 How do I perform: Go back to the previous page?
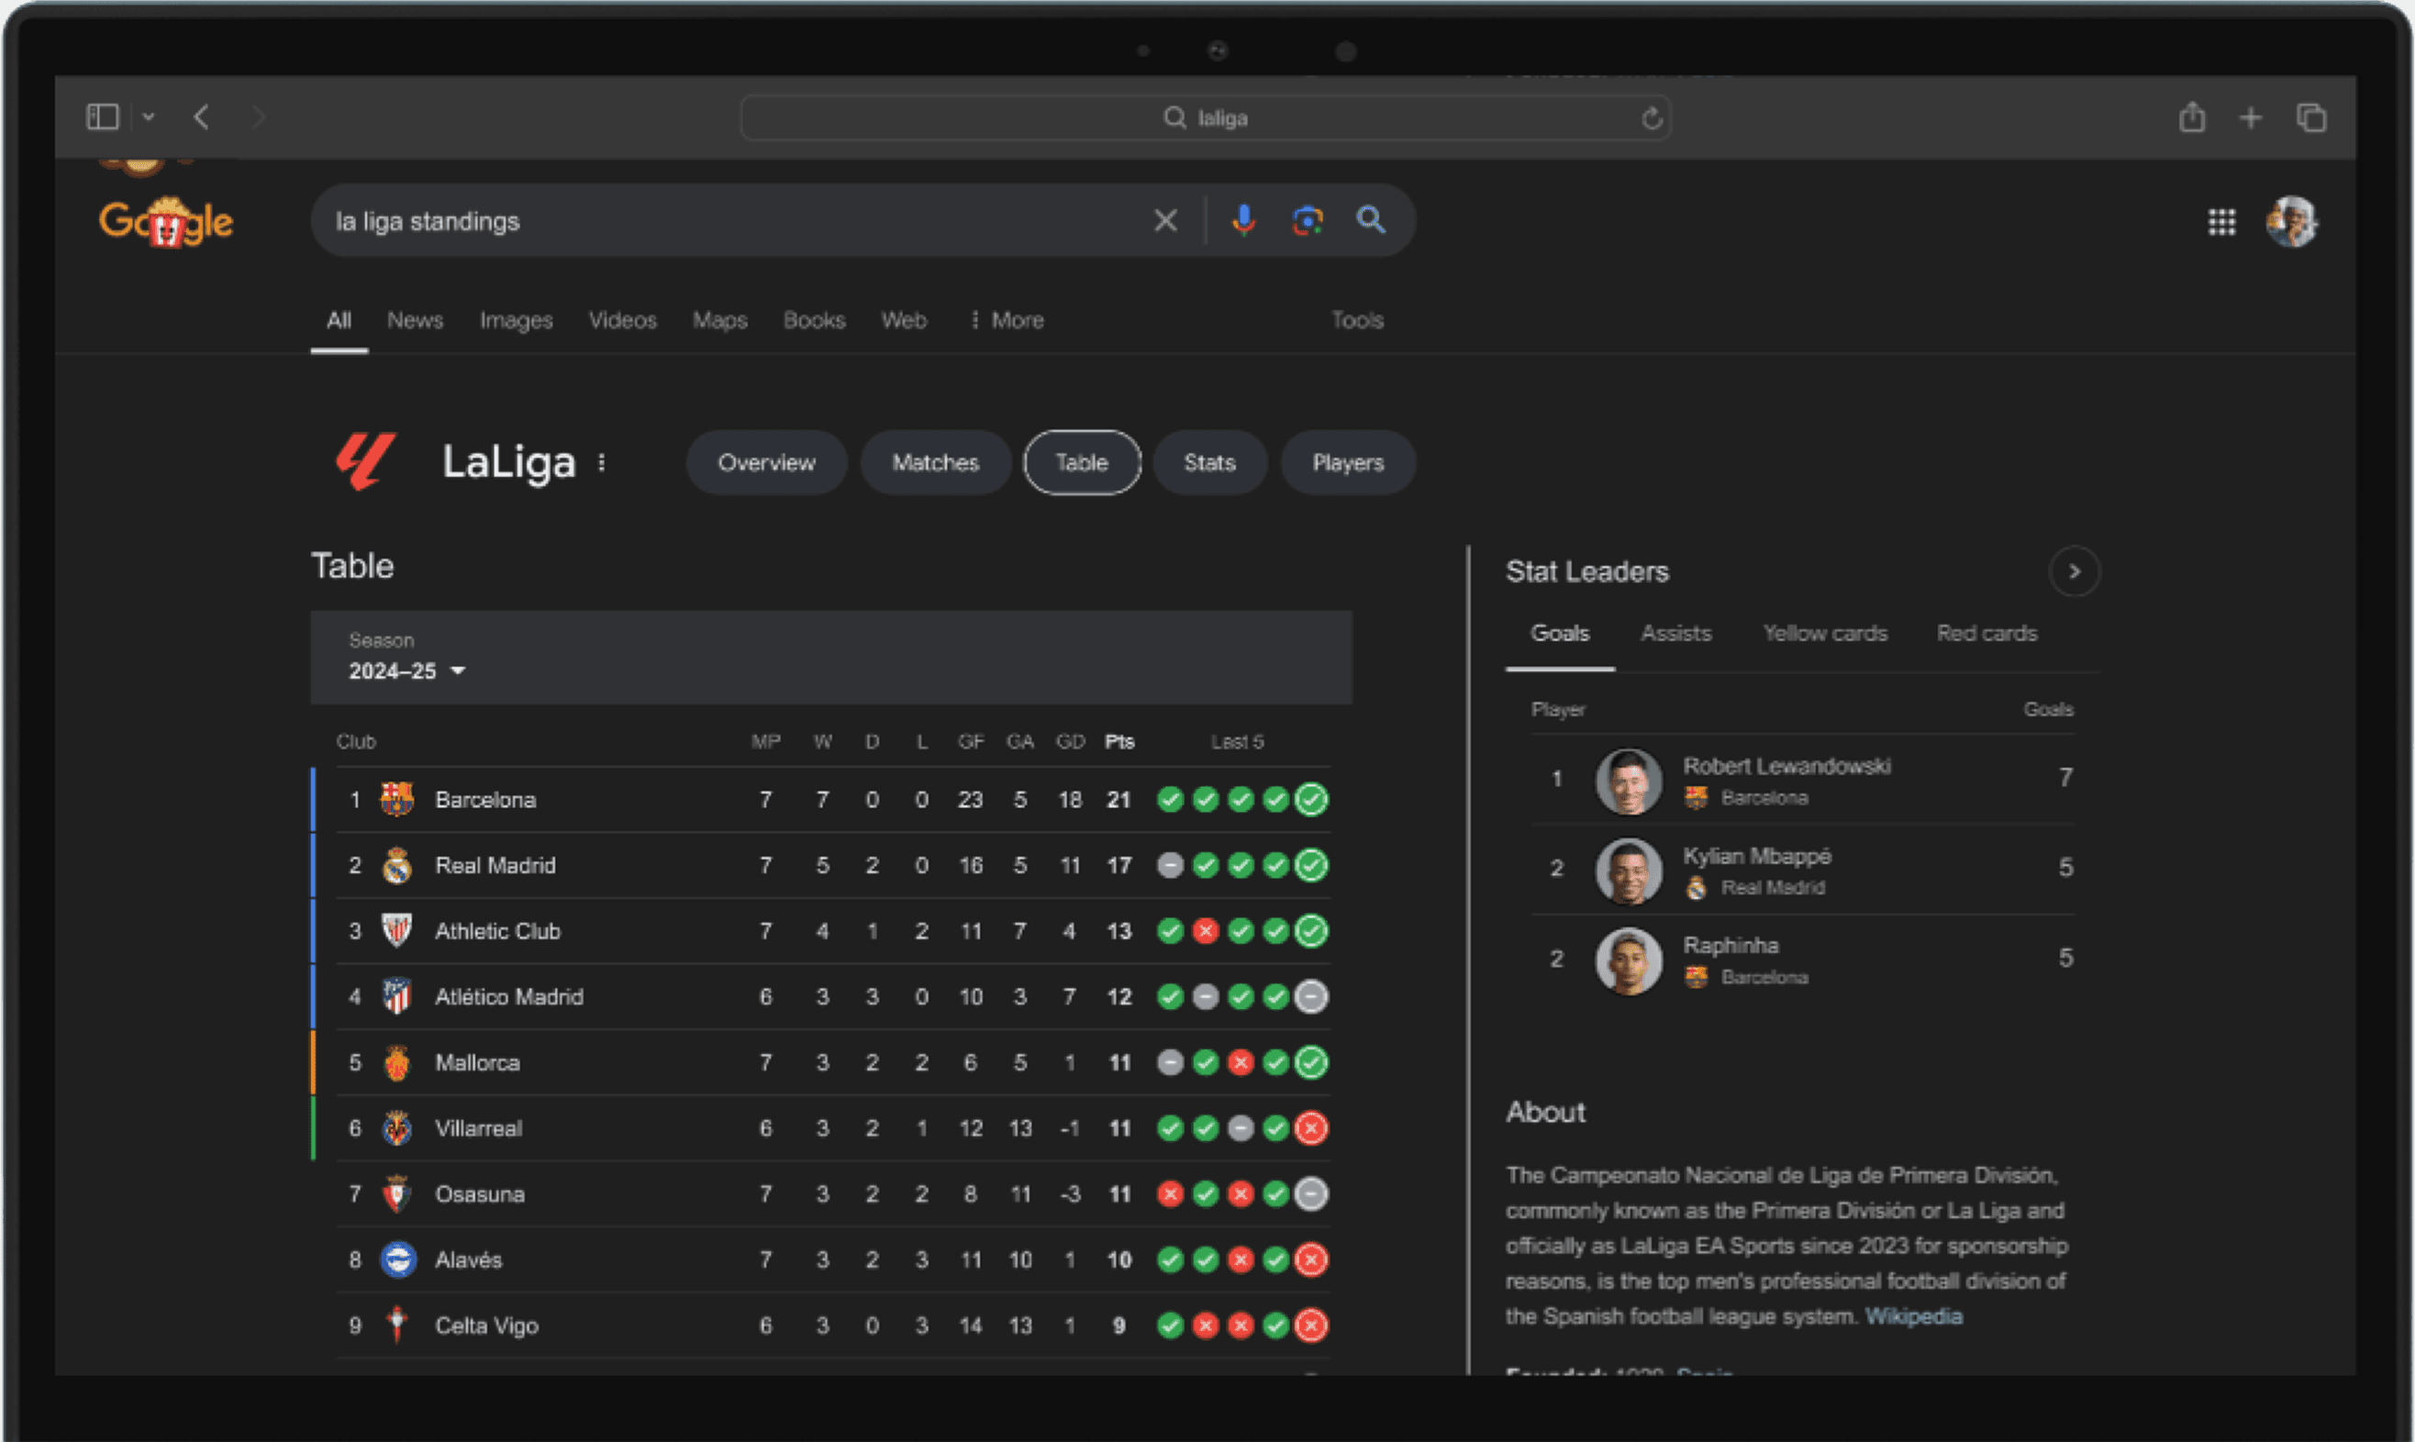pyautogui.click(x=201, y=117)
